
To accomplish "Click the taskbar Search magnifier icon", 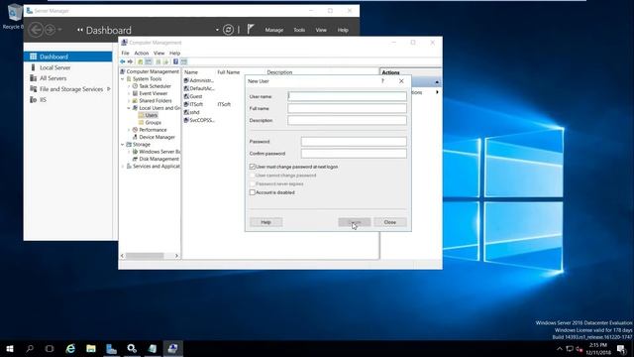I will click(x=30, y=348).
